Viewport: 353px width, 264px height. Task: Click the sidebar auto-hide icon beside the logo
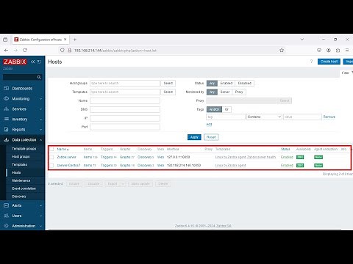39,62
